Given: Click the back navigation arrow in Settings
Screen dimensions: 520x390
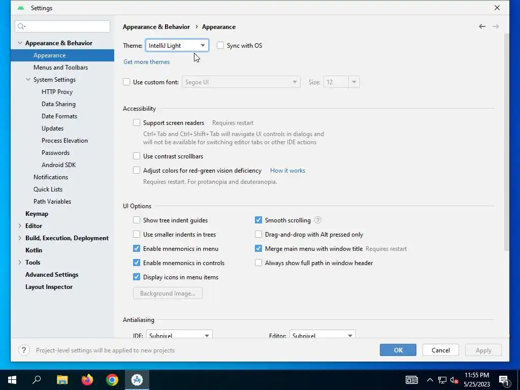Looking at the screenshot, I should (482, 26).
